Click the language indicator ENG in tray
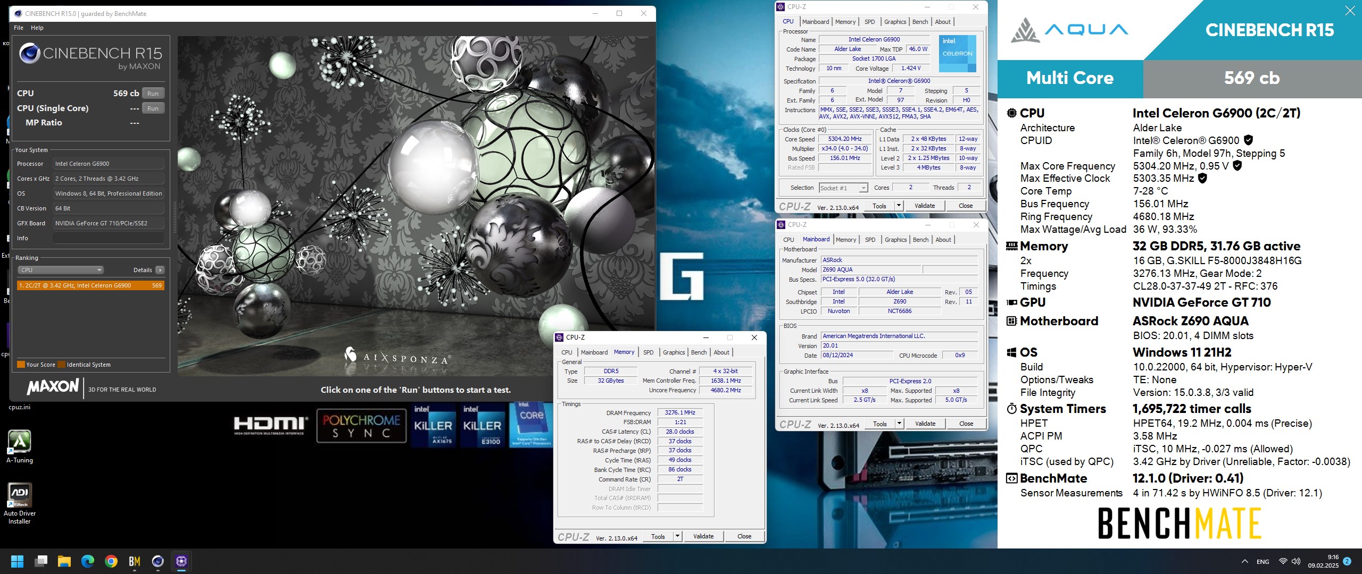This screenshot has width=1362, height=574. 1263,562
